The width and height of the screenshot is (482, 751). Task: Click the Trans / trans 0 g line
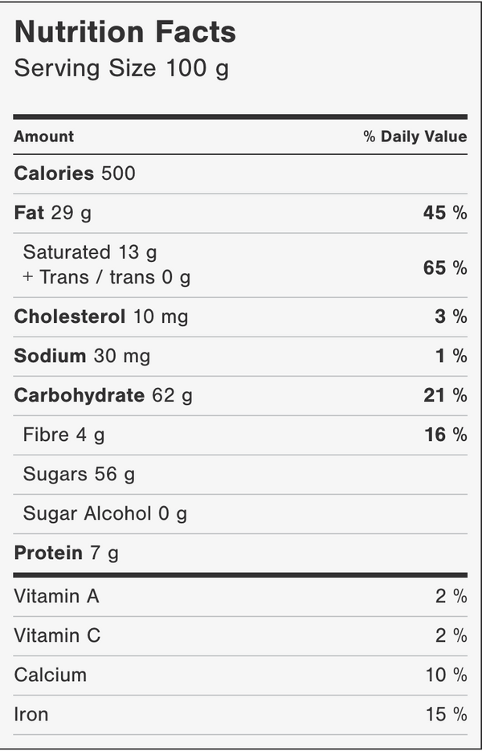(x=107, y=278)
